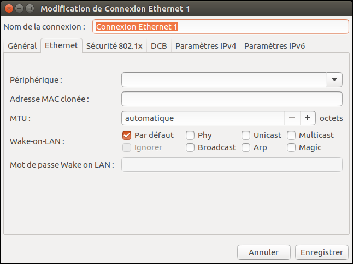Enable the Phy Wake-on-LAN option
This screenshot has width=353, height=264.
(190, 135)
